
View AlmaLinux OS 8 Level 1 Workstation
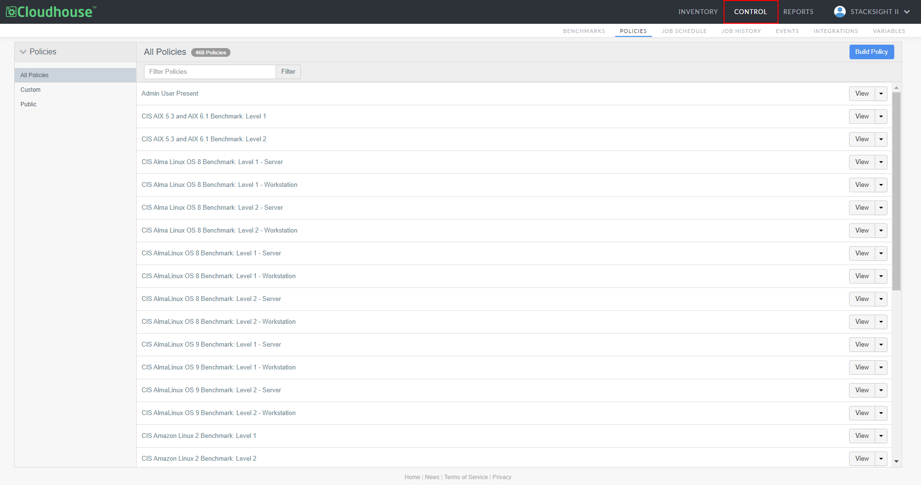[x=862, y=276]
